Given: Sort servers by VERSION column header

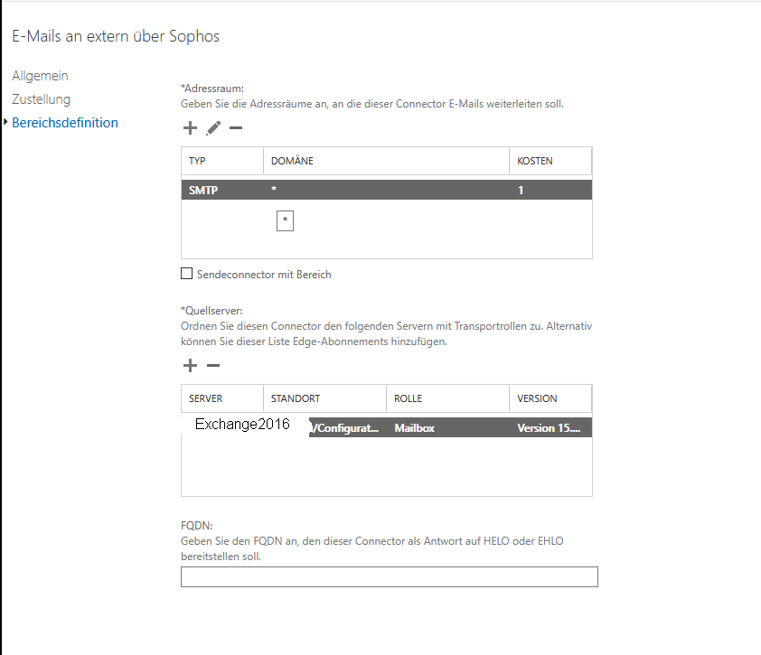Looking at the screenshot, I should click(550, 398).
